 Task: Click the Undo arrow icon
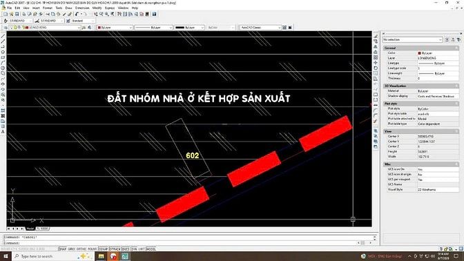[77, 14]
